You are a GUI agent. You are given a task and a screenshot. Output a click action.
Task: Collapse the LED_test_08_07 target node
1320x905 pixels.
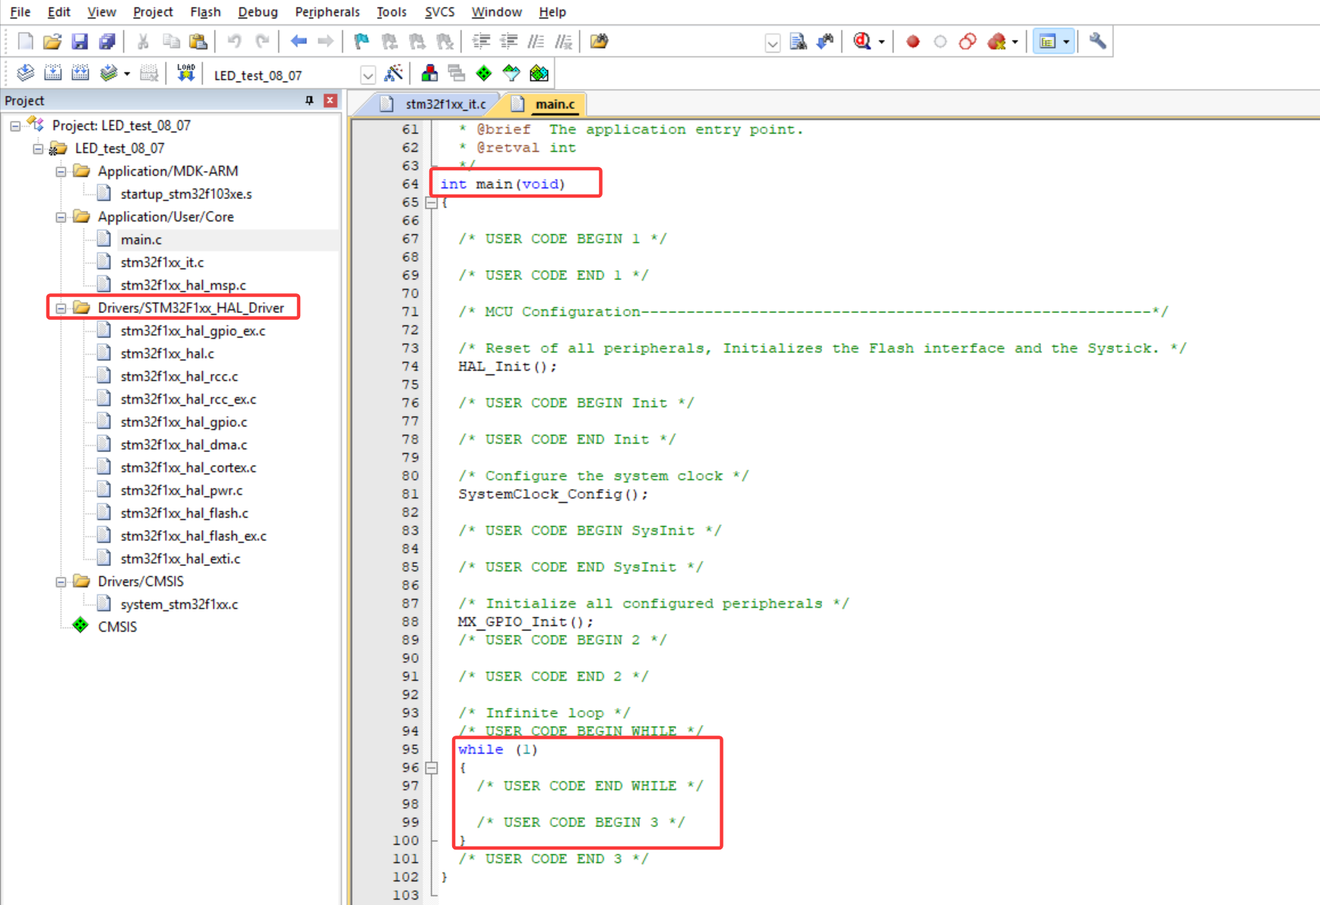(x=38, y=148)
